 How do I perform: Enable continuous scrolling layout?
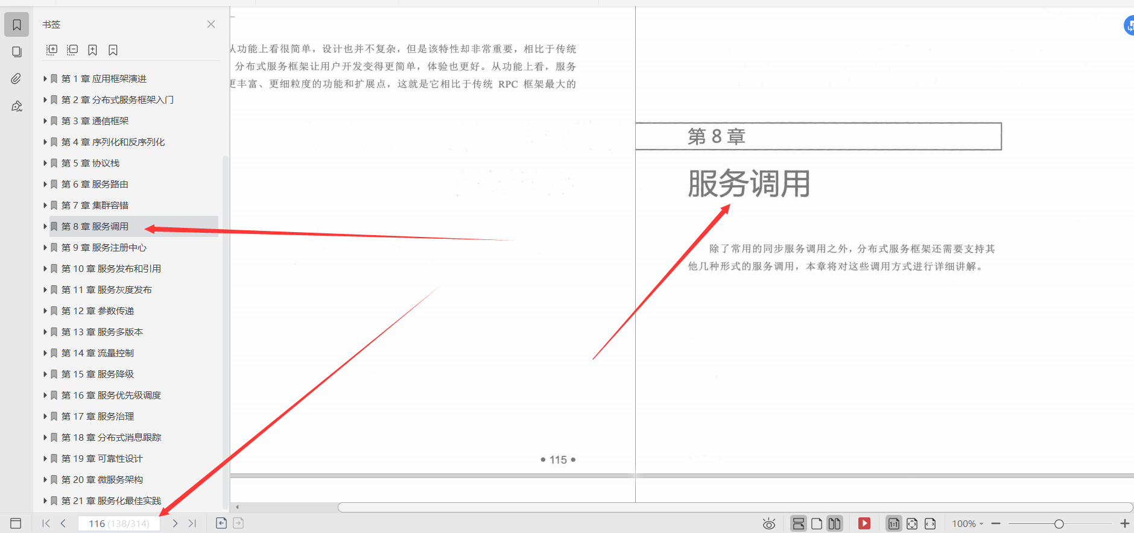[799, 523]
